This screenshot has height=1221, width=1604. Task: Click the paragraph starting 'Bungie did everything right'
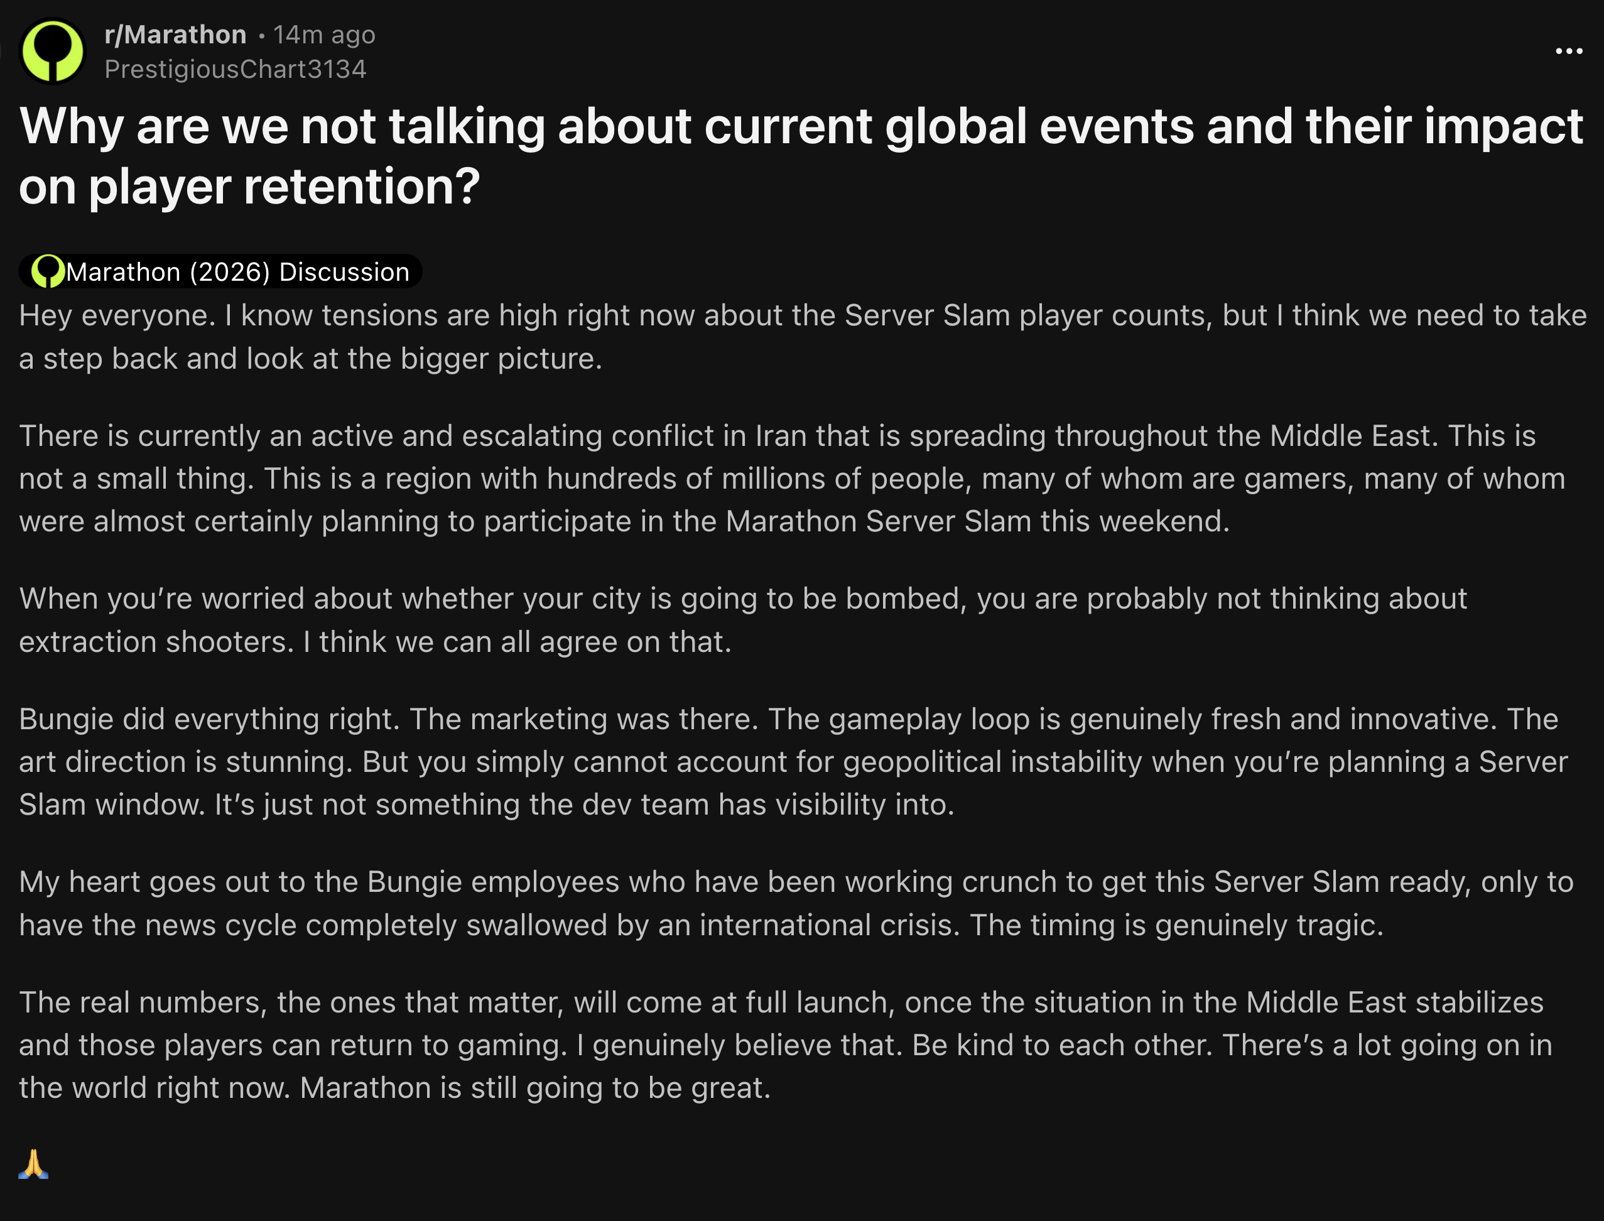[x=793, y=762]
